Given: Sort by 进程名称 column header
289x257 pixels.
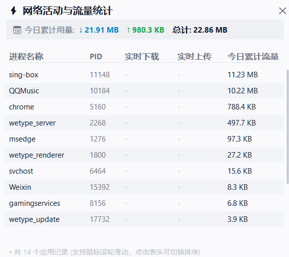Looking at the screenshot, I should click(26, 57).
